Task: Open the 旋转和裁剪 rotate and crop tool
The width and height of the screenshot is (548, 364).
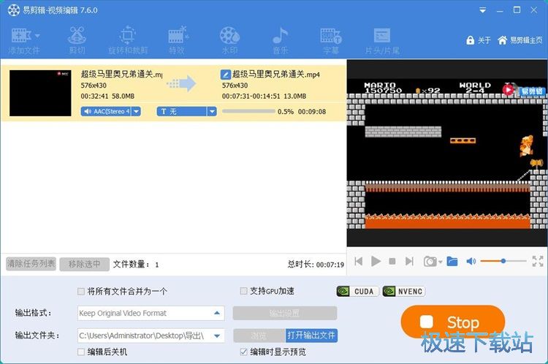Action: (x=128, y=40)
